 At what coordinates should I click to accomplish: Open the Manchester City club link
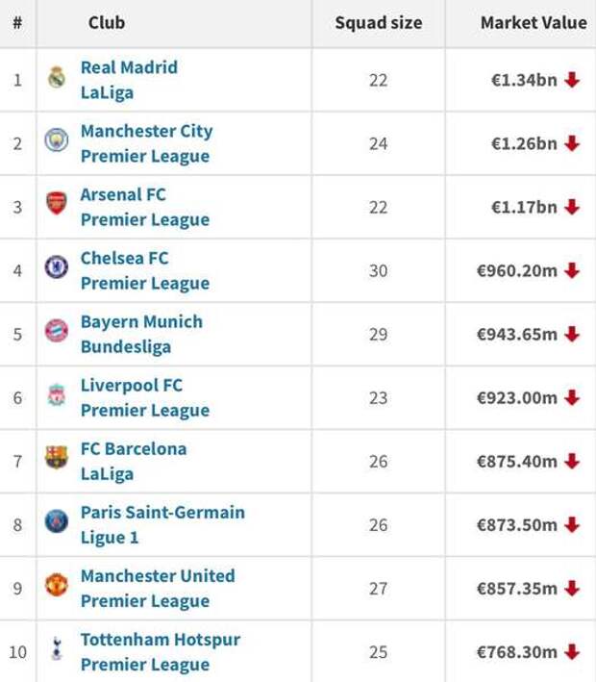[147, 132]
